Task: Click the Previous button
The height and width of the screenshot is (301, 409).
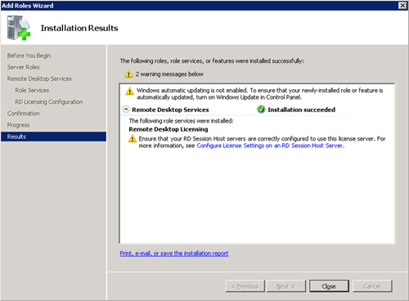Action: coord(245,286)
